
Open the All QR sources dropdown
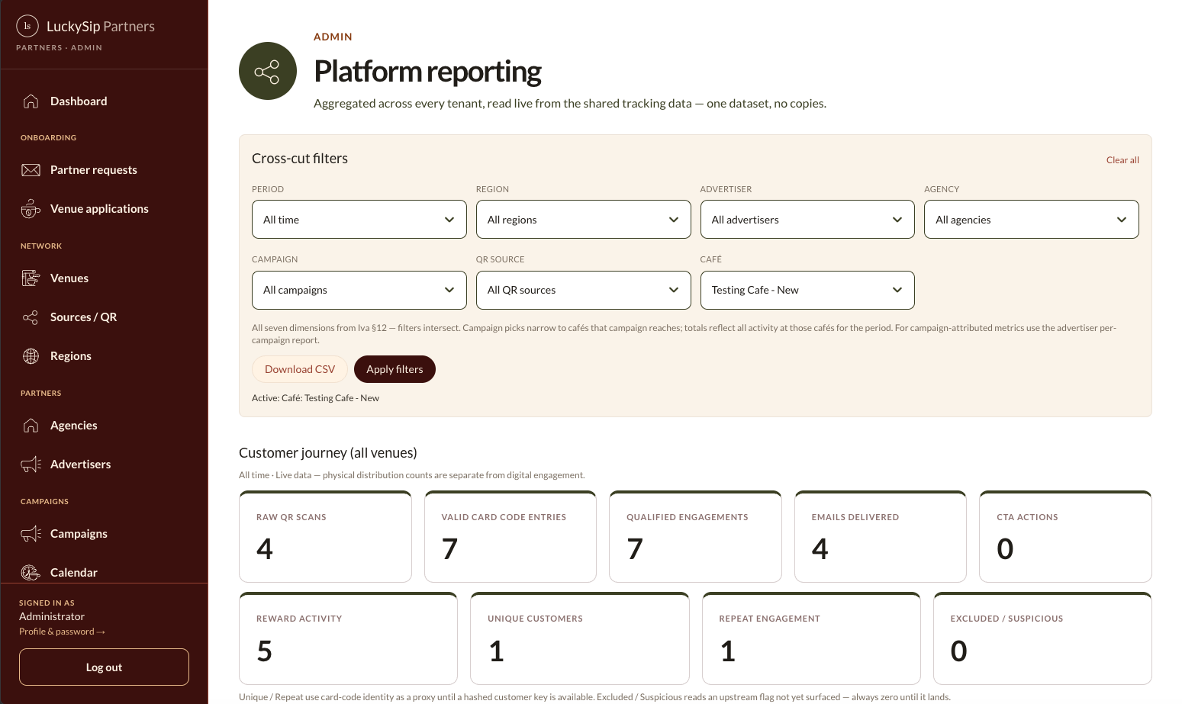coord(584,290)
